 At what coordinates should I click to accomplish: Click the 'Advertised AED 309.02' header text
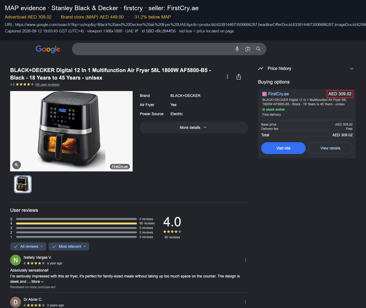(28, 17)
